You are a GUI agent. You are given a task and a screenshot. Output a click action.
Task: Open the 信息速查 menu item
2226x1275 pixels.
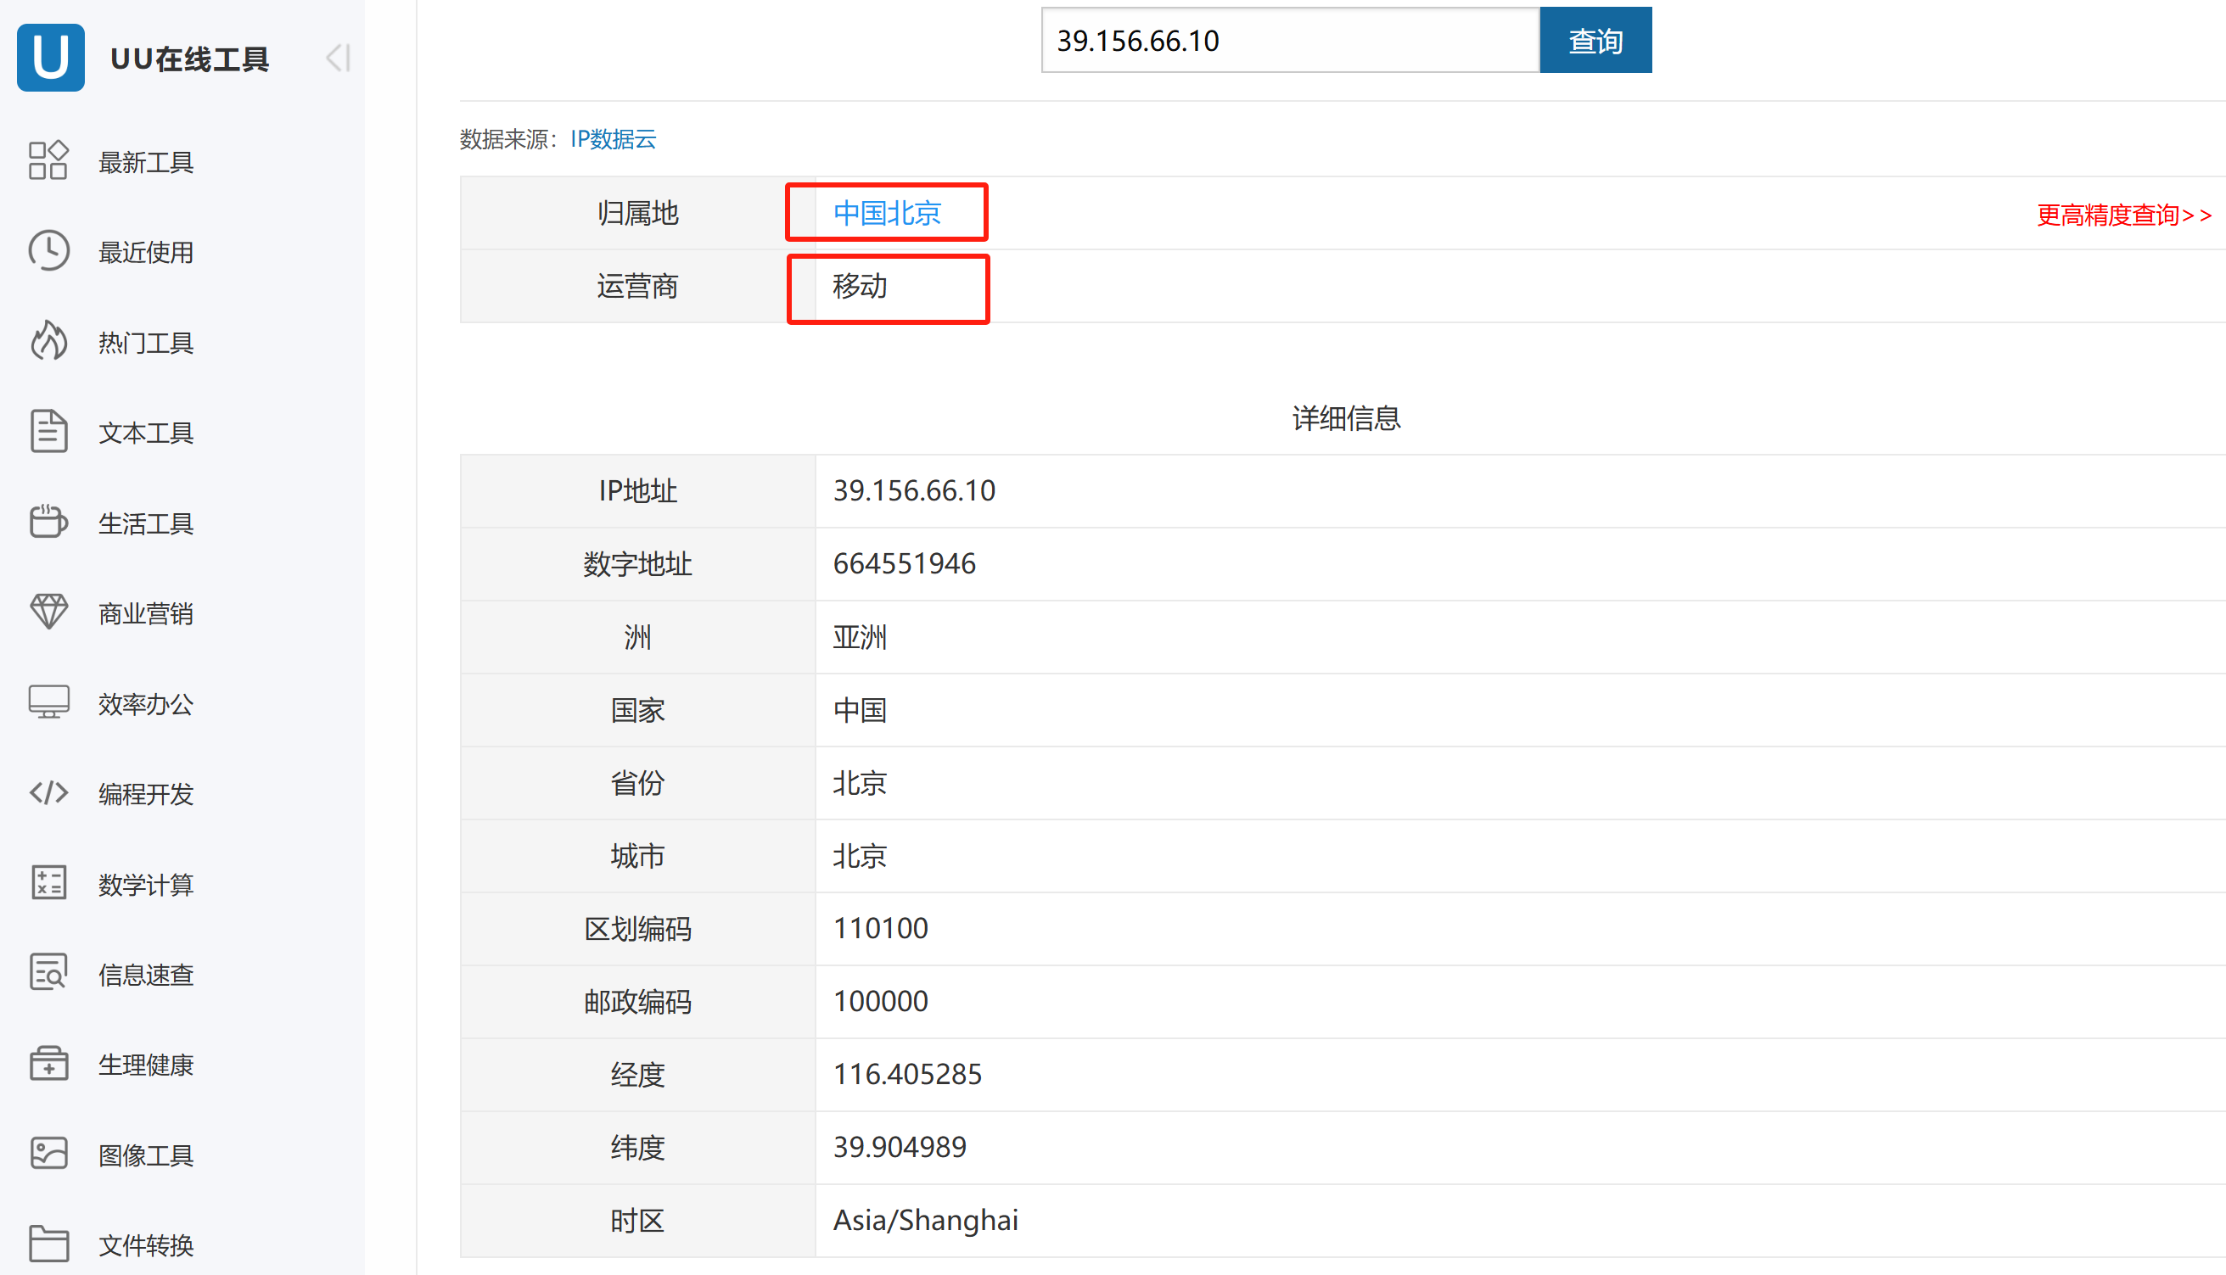[145, 975]
